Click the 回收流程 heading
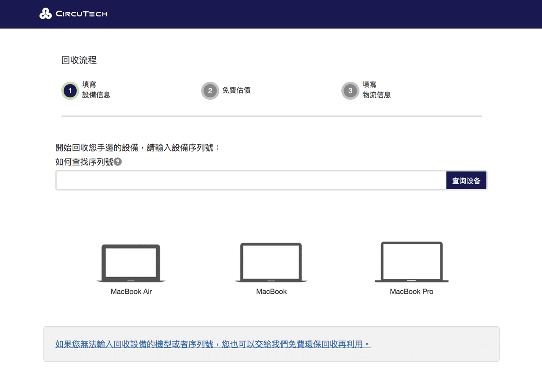Viewport: 542px width, 380px height. pos(79,60)
